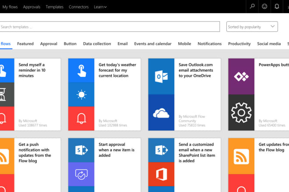
Task: Open the Events and calendar tab
Action: pos(153,44)
